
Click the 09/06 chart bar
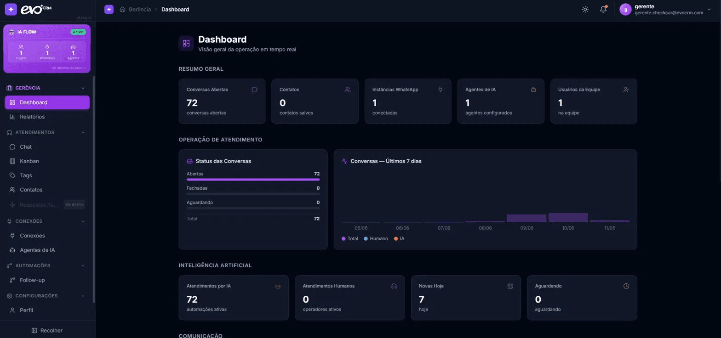pos(526,218)
